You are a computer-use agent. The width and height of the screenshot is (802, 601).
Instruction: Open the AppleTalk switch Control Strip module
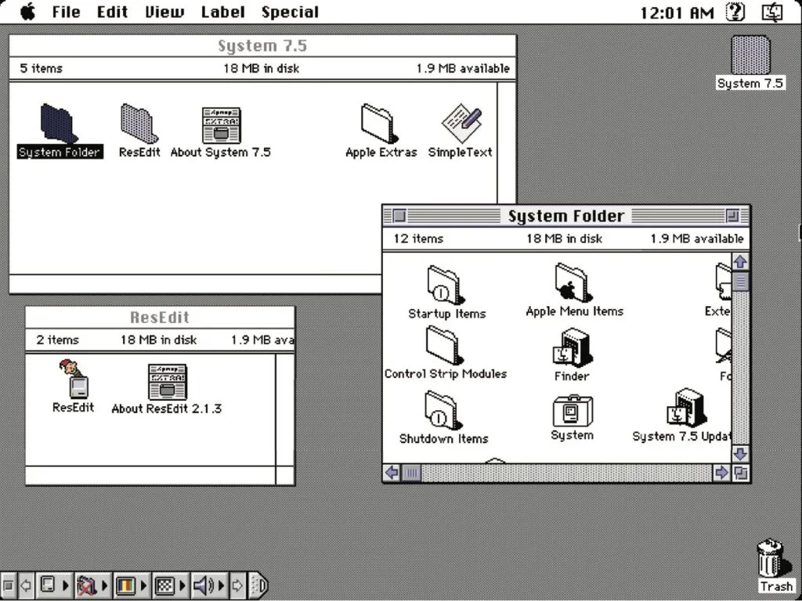[x=86, y=585]
